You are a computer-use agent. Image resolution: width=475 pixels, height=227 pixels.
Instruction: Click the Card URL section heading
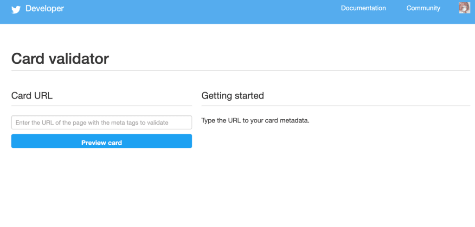coord(32,96)
